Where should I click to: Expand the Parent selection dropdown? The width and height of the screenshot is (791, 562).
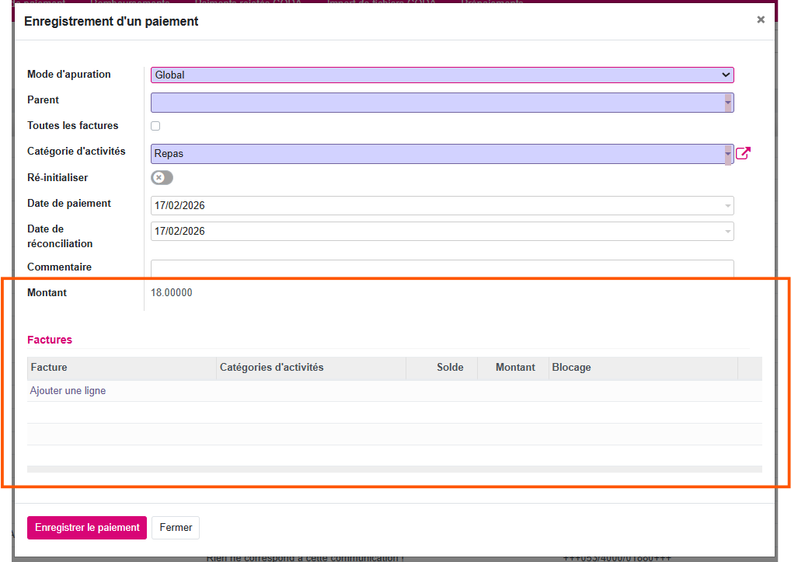(x=728, y=103)
